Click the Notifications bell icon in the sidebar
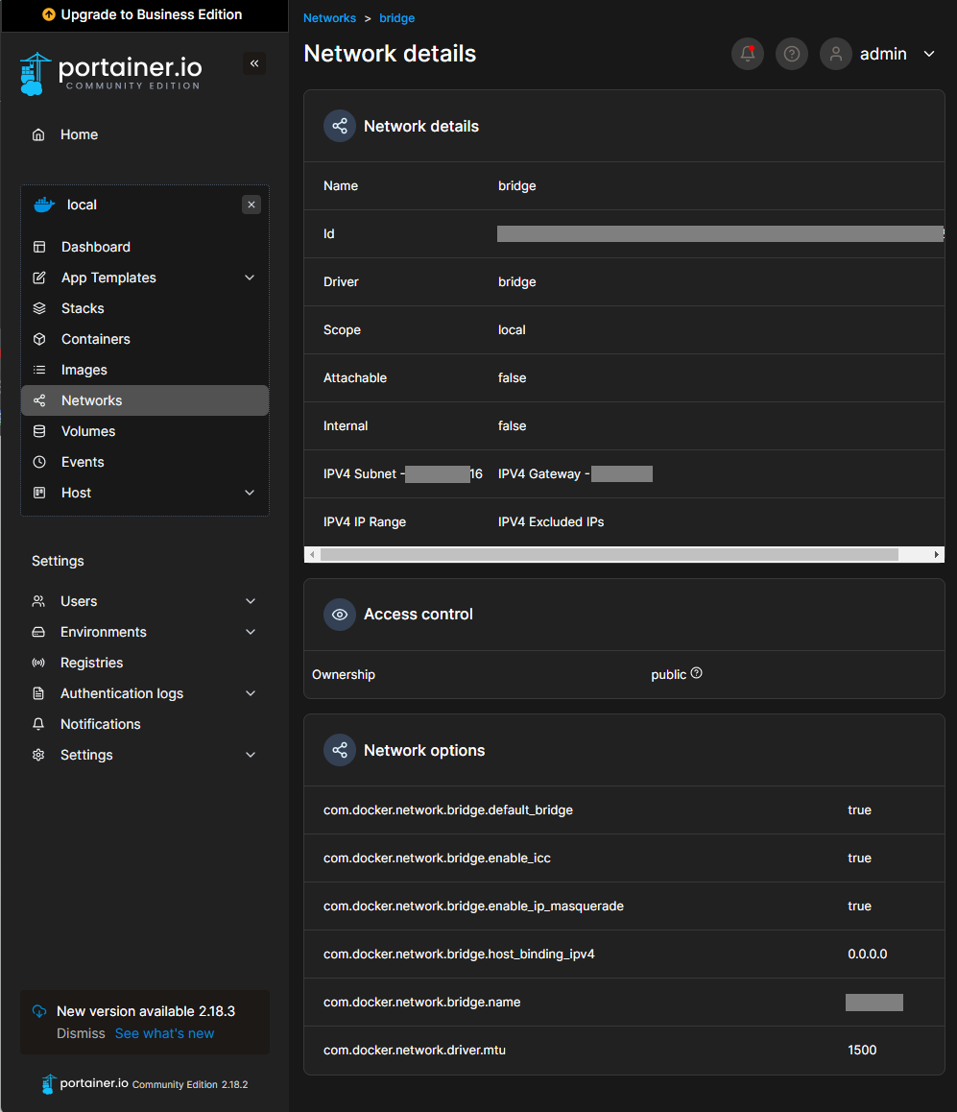This screenshot has height=1112, width=957. tap(39, 724)
